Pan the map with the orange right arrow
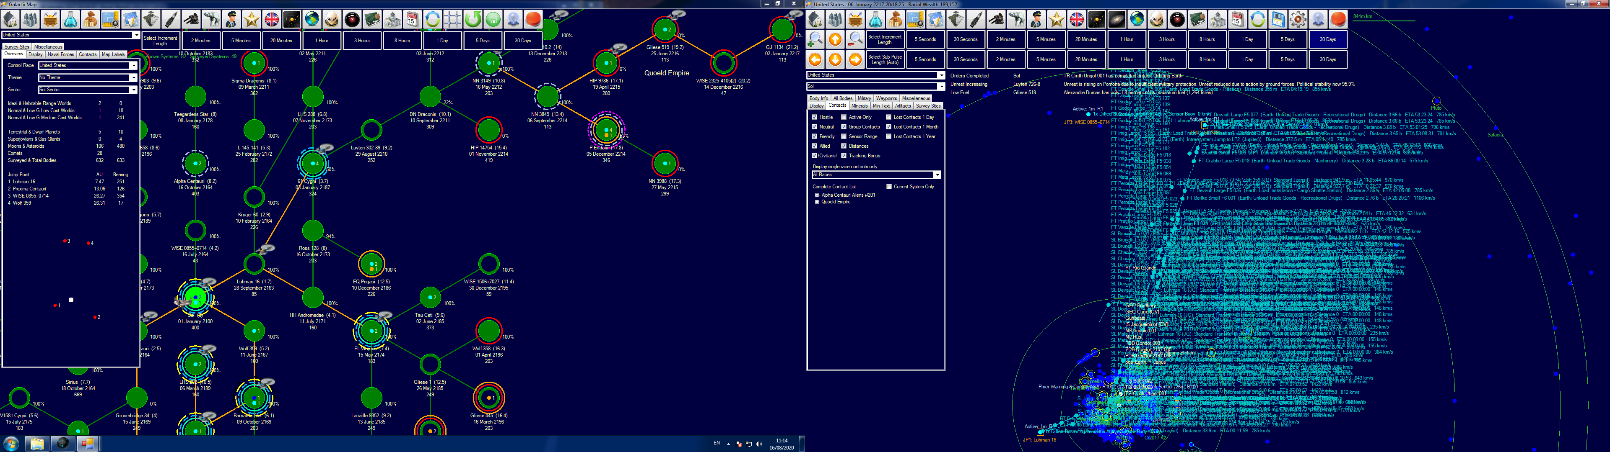Image resolution: width=1610 pixels, height=452 pixels. (855, 59)
